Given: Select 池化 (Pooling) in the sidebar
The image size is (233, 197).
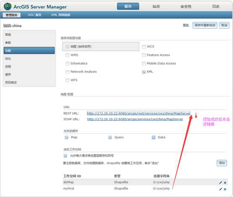Looking at the screenshot, I should [29, 58].
